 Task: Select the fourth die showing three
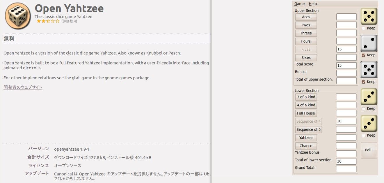tap(369, 96)
